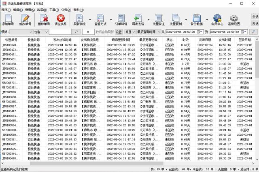This screenshot has height=172, width=259.
Task: Select row with tracking number JT2903528...
Action: (x=128, y=92)
